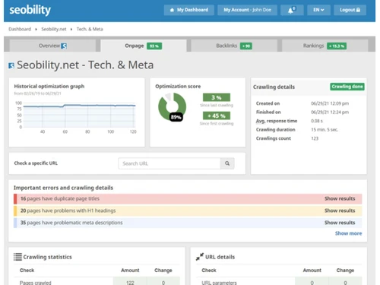Click the magnifier search button
This screenshot has width=380, height=285.
coord(227,163)
